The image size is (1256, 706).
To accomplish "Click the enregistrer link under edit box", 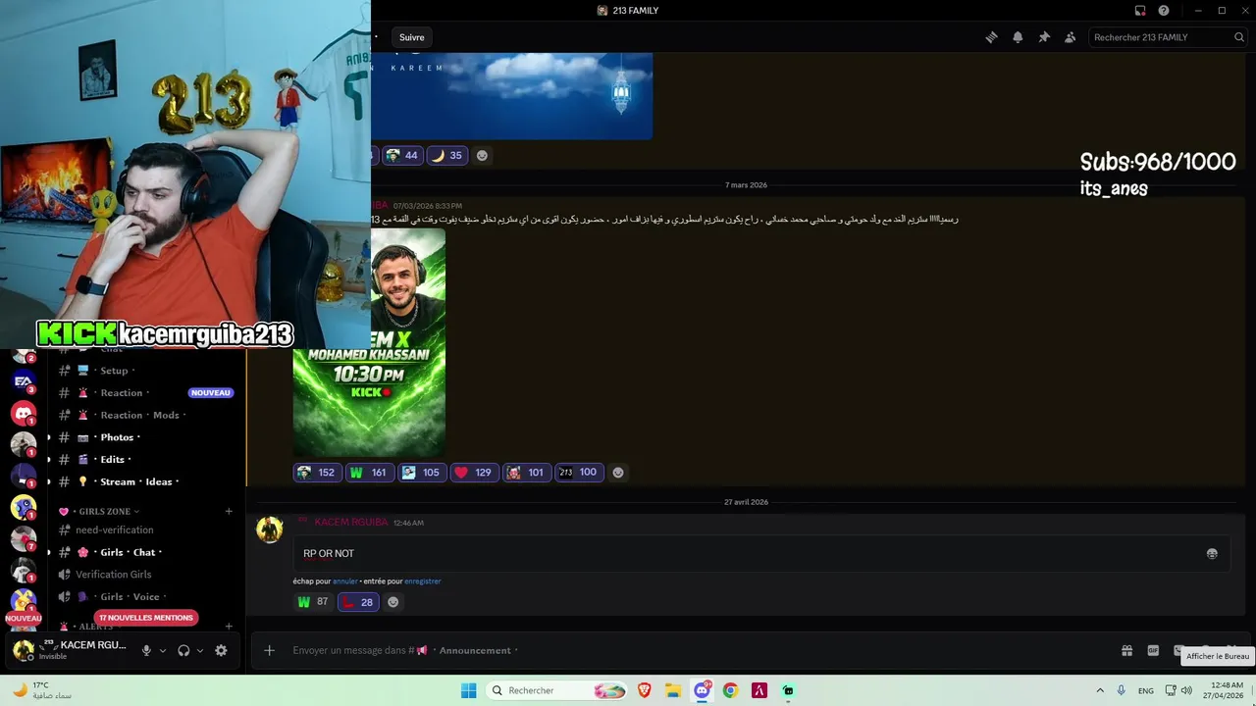I will click(423, 581).
